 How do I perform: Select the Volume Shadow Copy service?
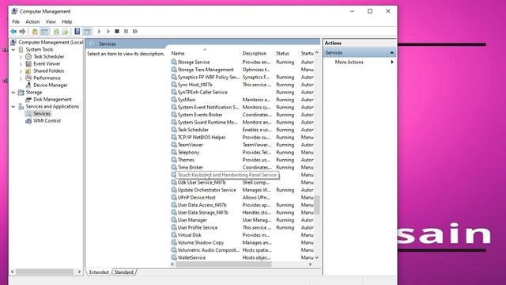242,242
